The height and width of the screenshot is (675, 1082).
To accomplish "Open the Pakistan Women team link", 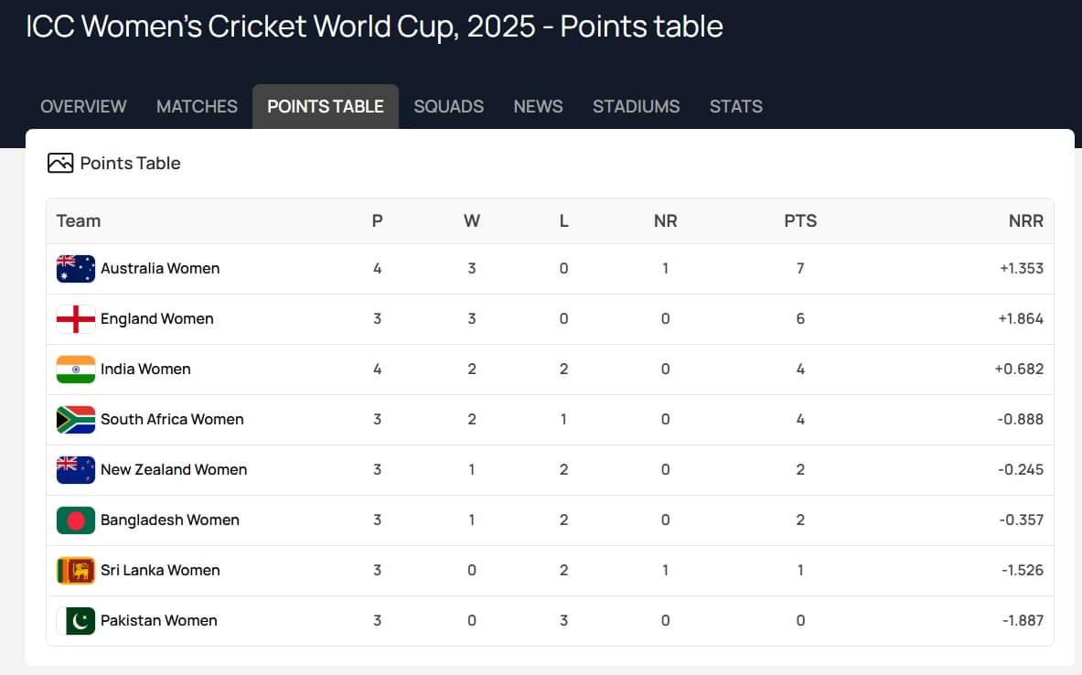I will point(159,621).
